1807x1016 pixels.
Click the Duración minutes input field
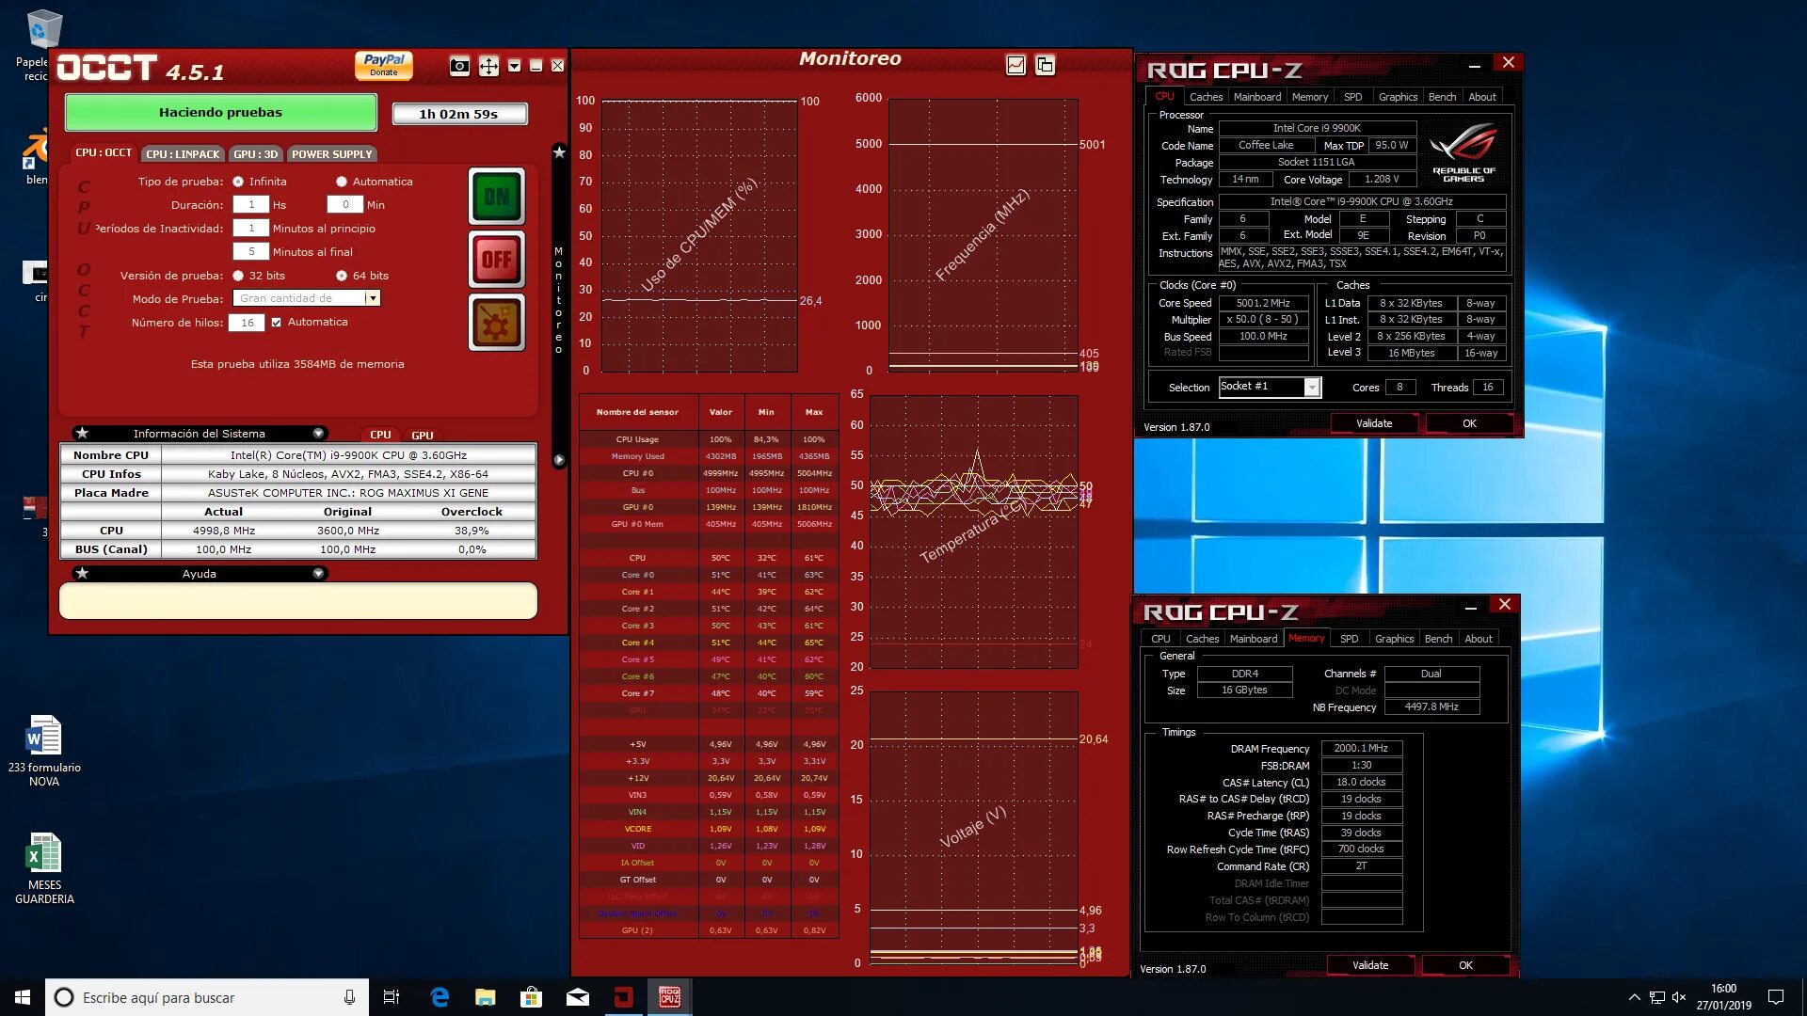point(345,204)
